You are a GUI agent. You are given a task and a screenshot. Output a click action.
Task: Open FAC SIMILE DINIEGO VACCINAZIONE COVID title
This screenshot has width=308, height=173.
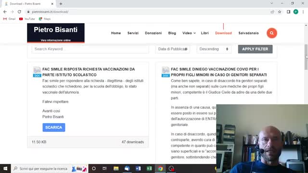[x=219, y=72]
